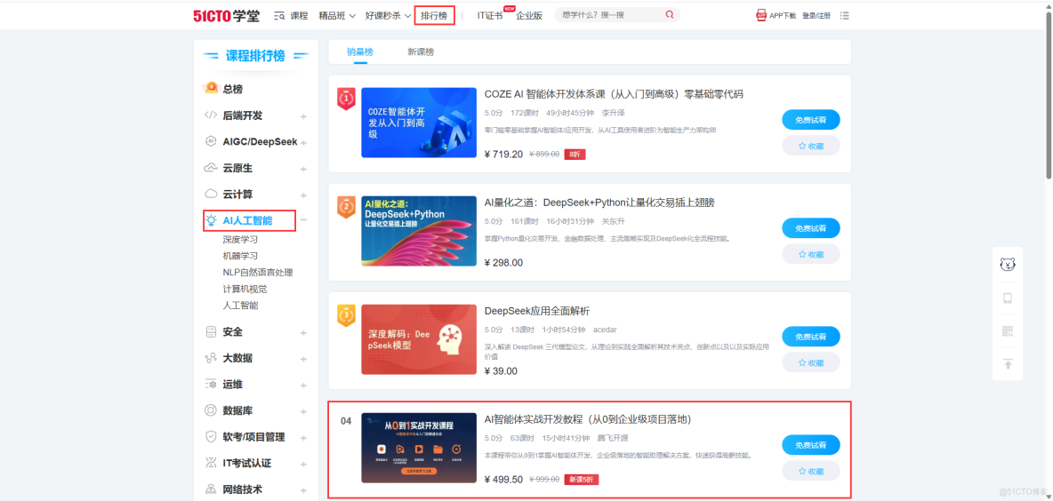The image size is (1053, 501).
Task: Expand the 云原生 category plus sign
Action: (x=303, y=169)
